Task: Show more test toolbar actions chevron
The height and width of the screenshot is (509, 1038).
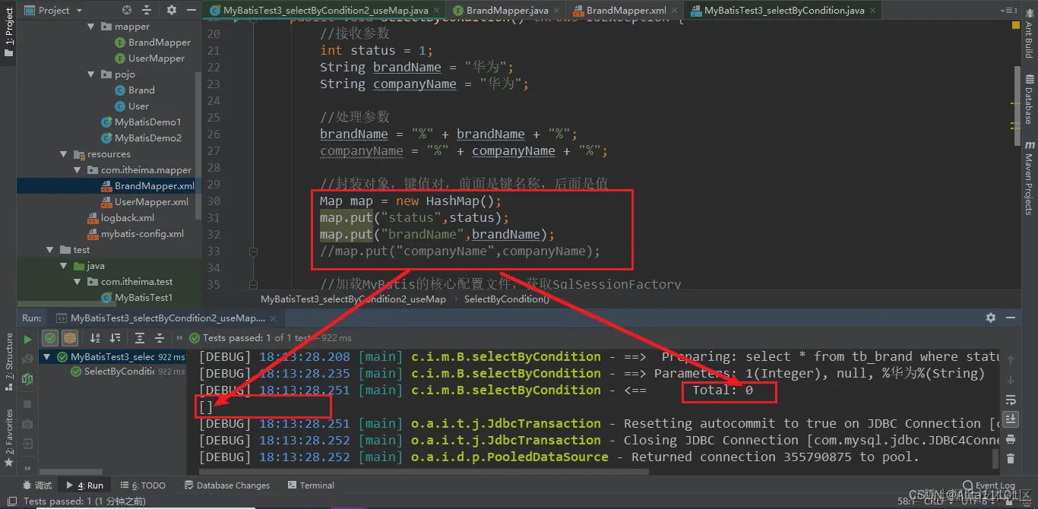Action: (x=180, y=338)
